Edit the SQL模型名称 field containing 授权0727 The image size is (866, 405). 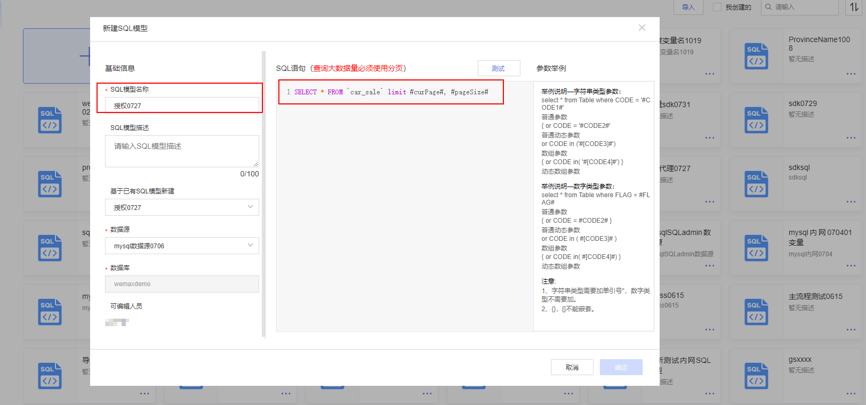click(182, 106)
